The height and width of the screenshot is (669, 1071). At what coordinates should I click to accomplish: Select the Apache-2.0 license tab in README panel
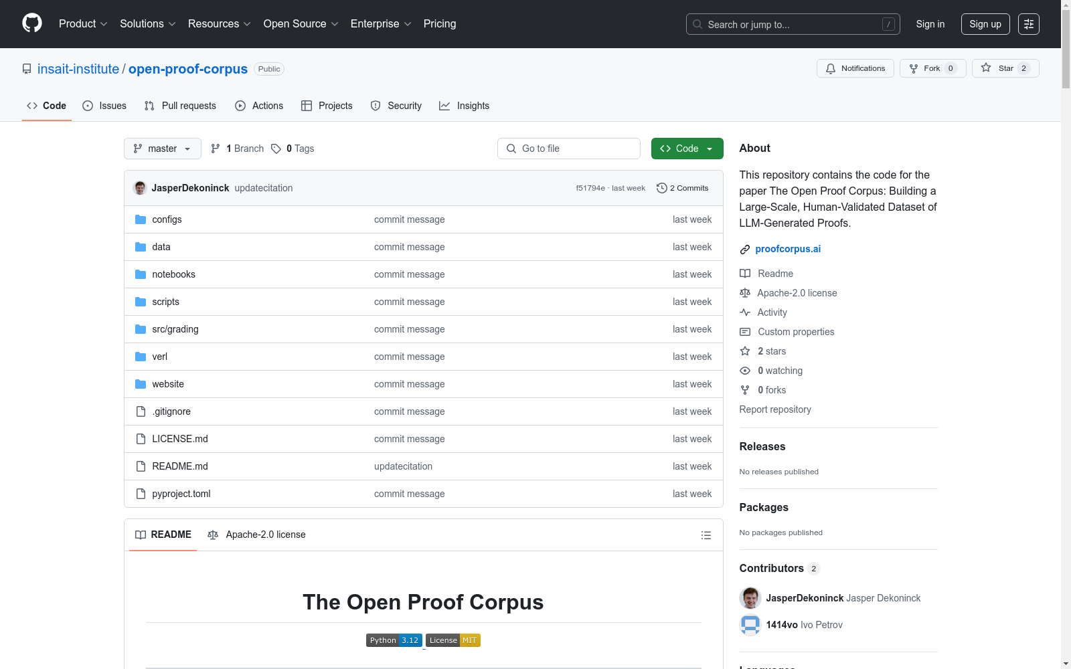click(x=256, y=535)
